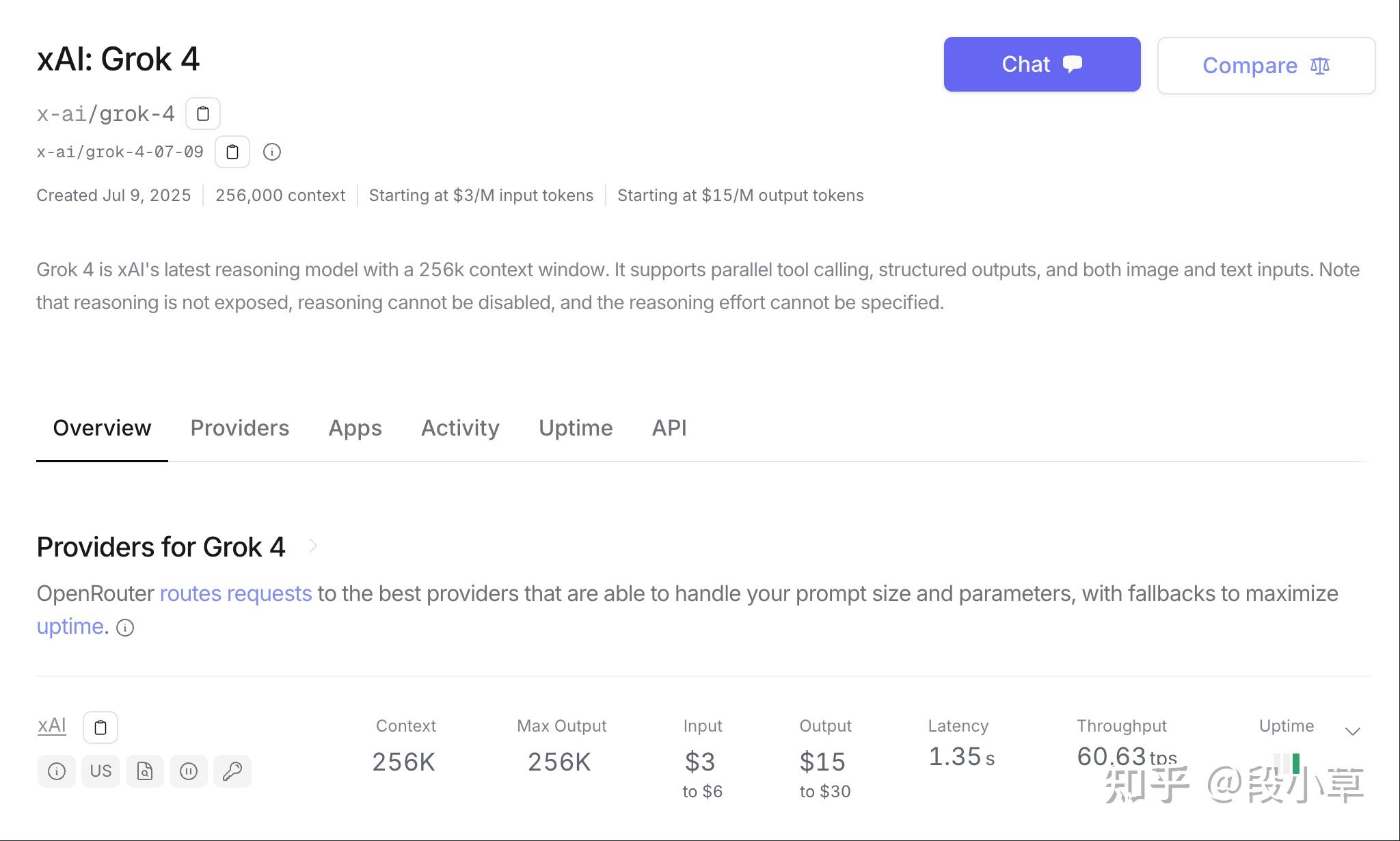Switch to the Providers tab
The image size is (1400, 841).
[240, 428]
